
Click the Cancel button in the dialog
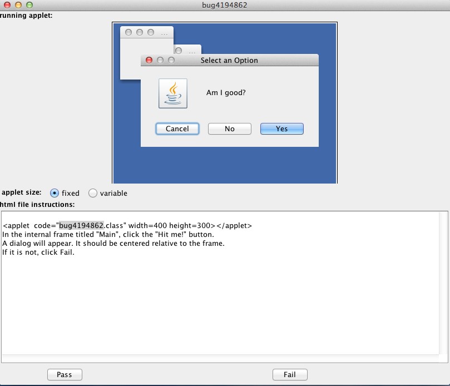177,129
